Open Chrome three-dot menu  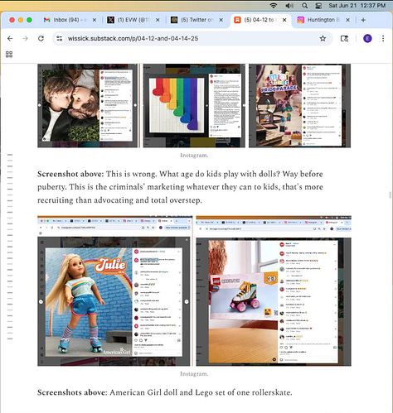[x=383, y=38]
